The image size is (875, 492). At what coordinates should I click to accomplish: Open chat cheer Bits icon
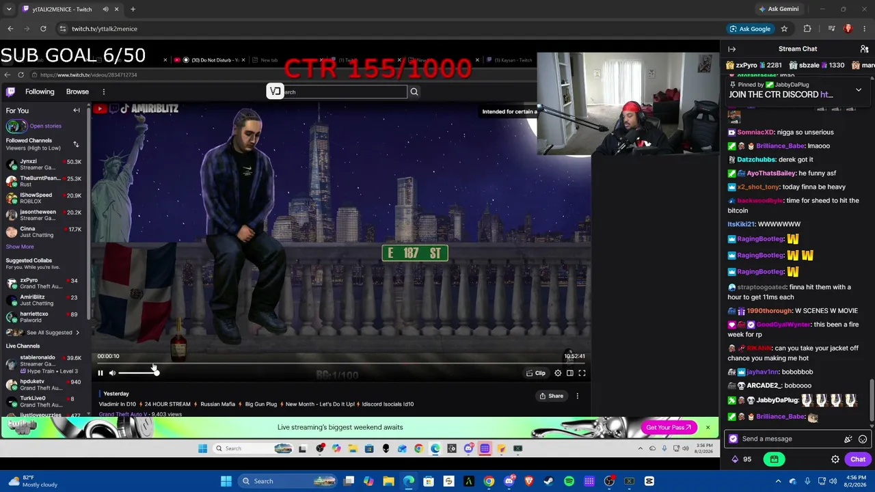pyautogui.click(x=848, y=439)
